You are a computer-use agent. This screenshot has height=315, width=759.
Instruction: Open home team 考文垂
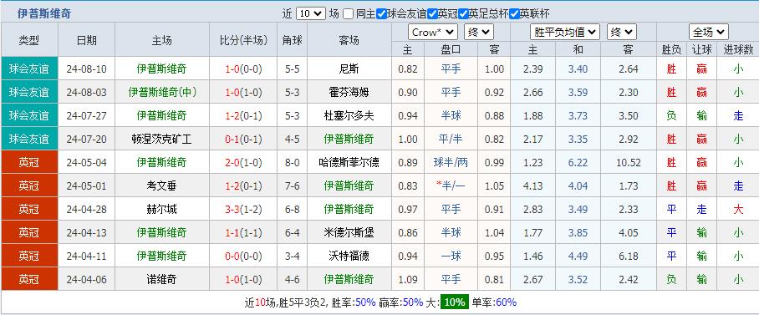coord(161,185)
